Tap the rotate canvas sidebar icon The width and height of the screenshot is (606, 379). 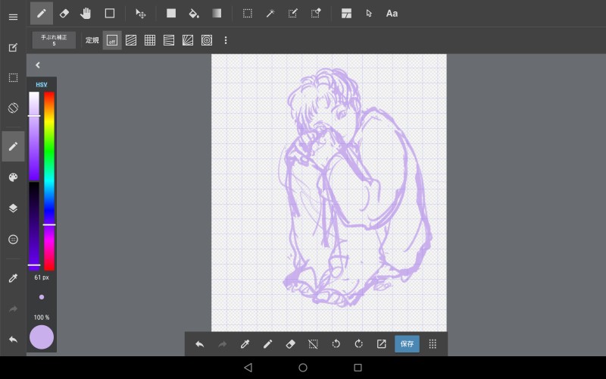(13, 108)
